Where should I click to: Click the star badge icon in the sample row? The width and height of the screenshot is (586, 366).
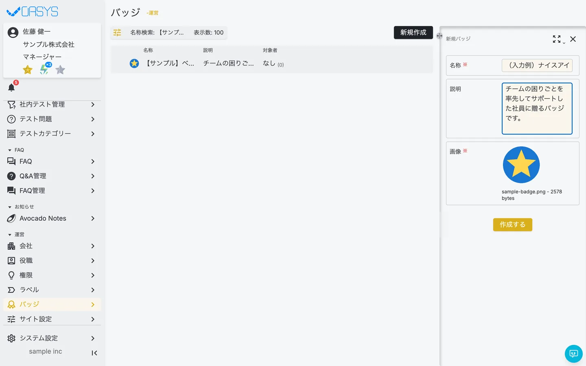pos(134,63)
